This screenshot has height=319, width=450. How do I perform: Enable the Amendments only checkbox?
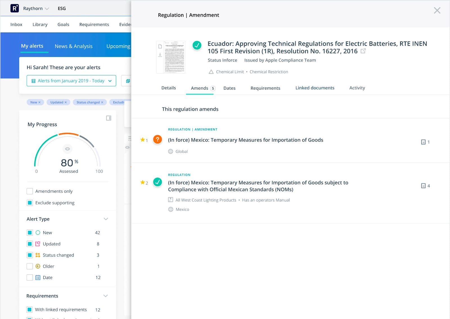pos(30,191)
